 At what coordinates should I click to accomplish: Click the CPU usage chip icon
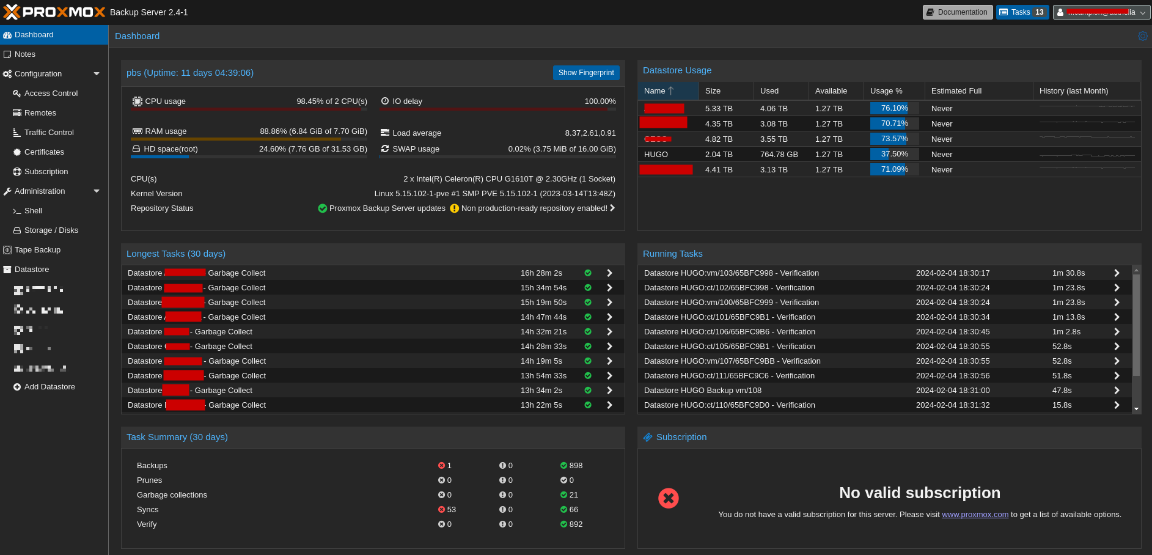[138, 101]
